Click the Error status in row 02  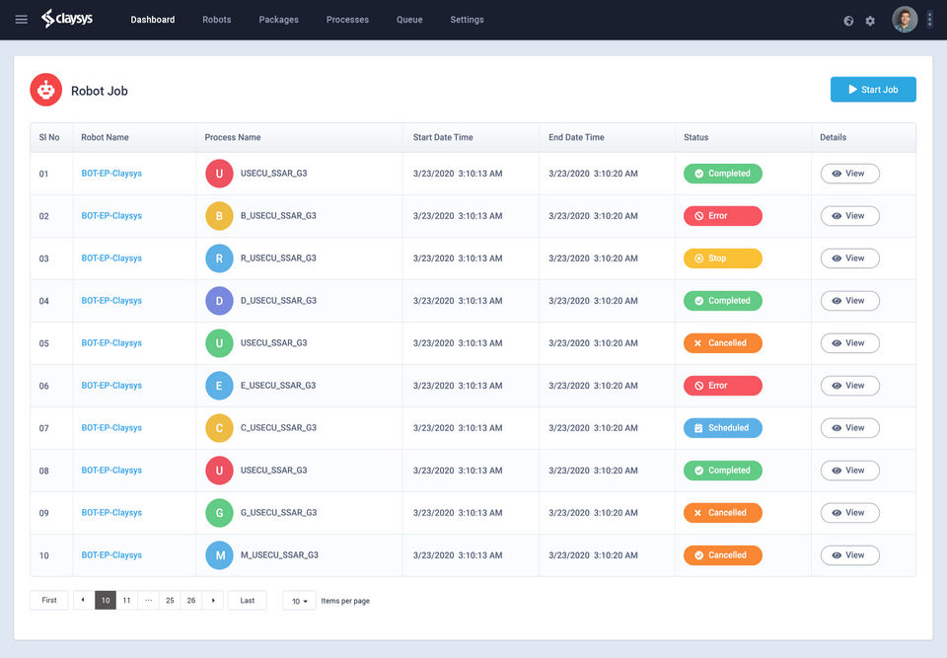[x=723, y=216]
